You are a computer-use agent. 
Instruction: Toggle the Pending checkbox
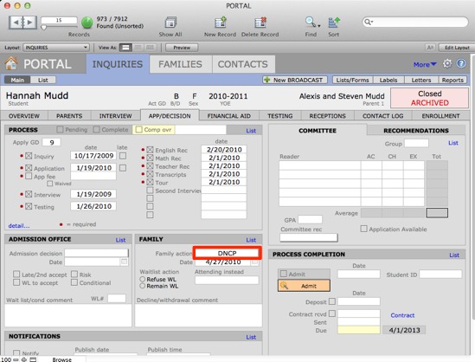pos(60,129)
